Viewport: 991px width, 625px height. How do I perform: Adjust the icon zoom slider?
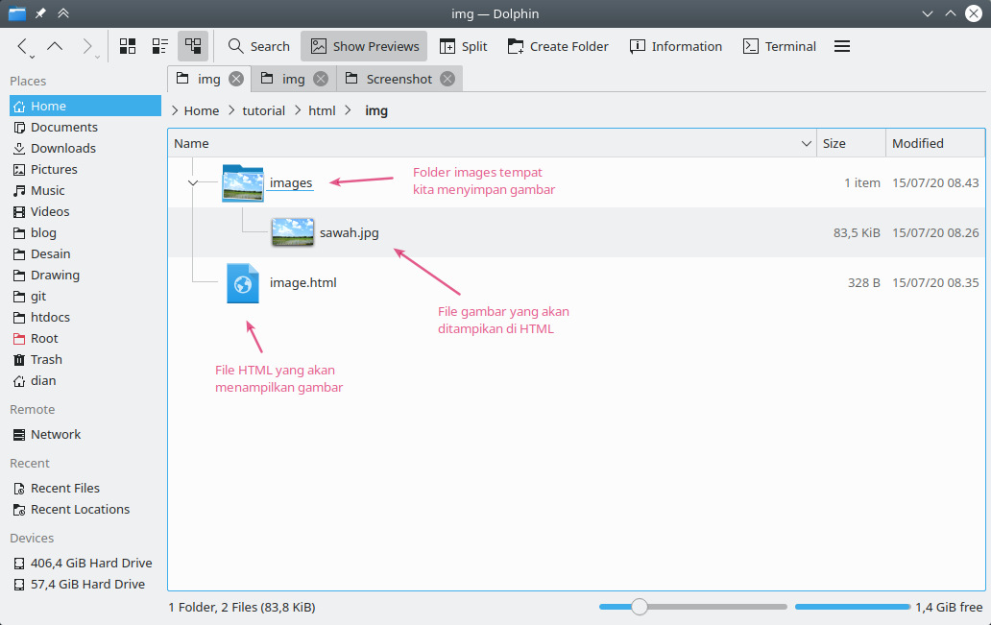[x=640, y=606]
